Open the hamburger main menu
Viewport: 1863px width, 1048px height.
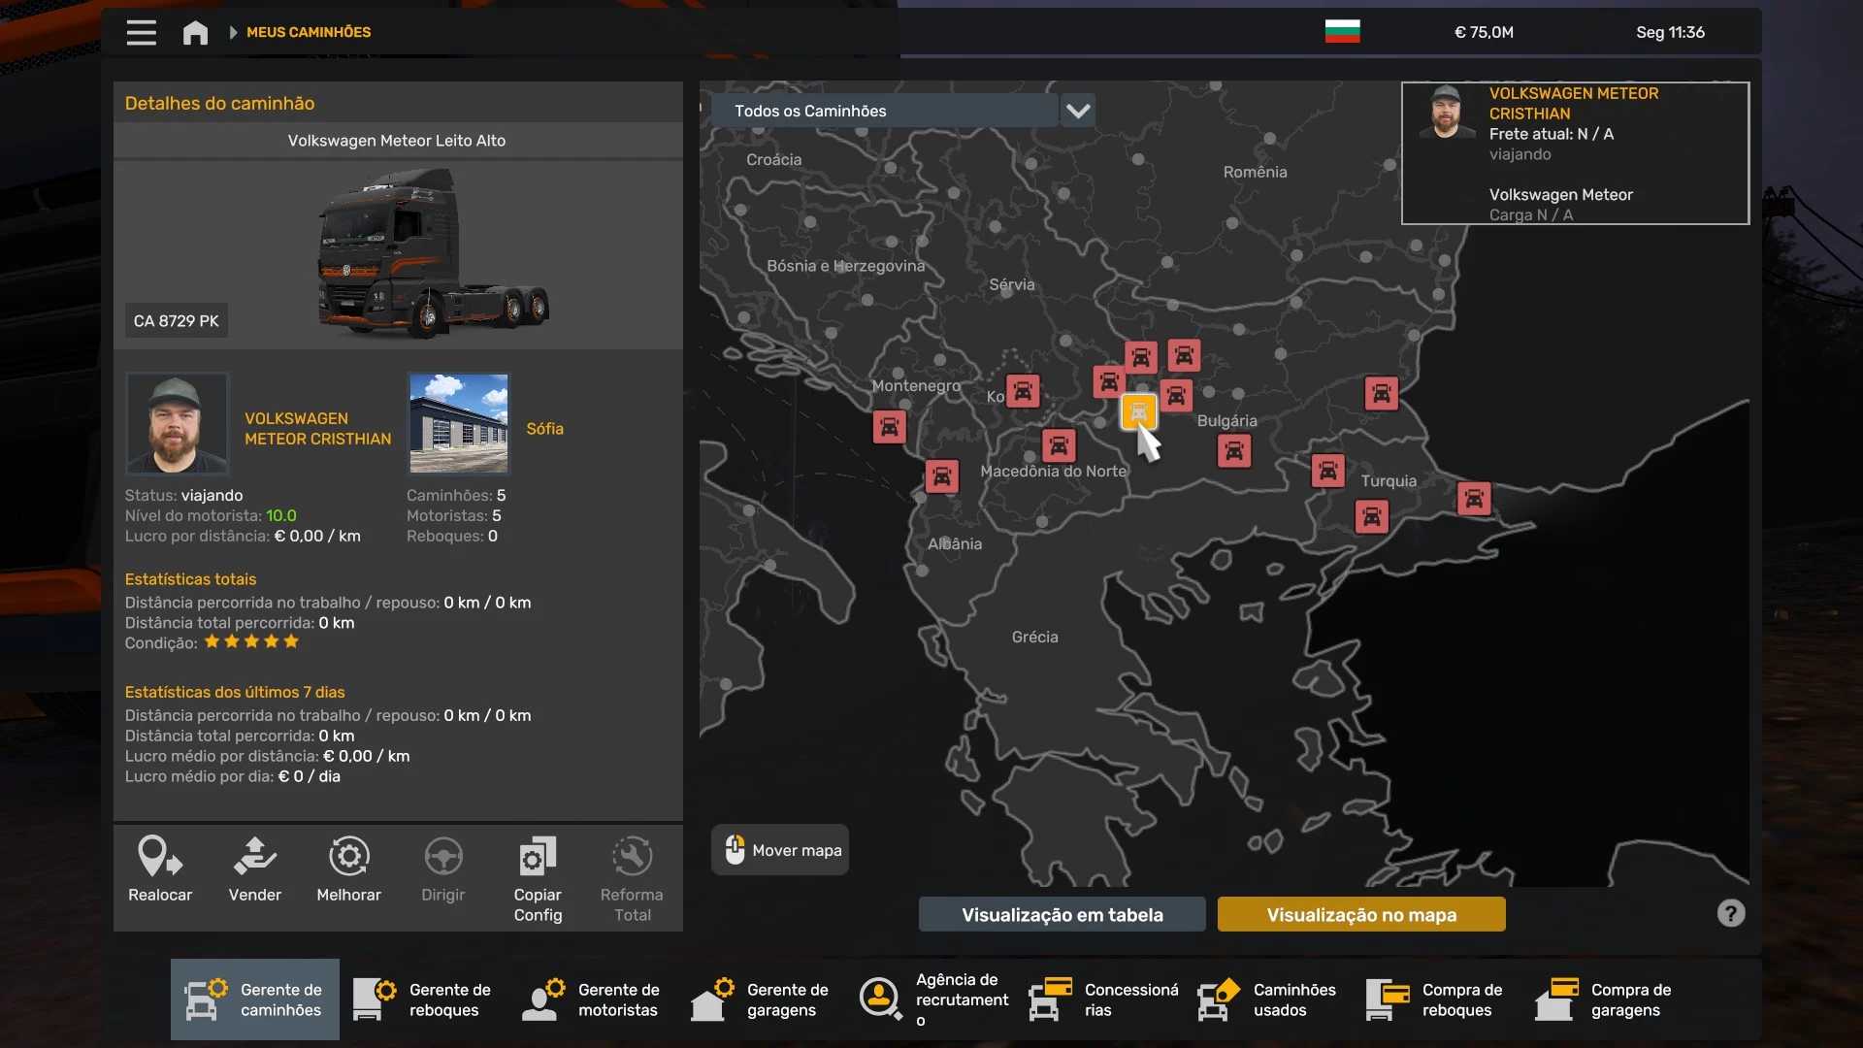[141, 32]
